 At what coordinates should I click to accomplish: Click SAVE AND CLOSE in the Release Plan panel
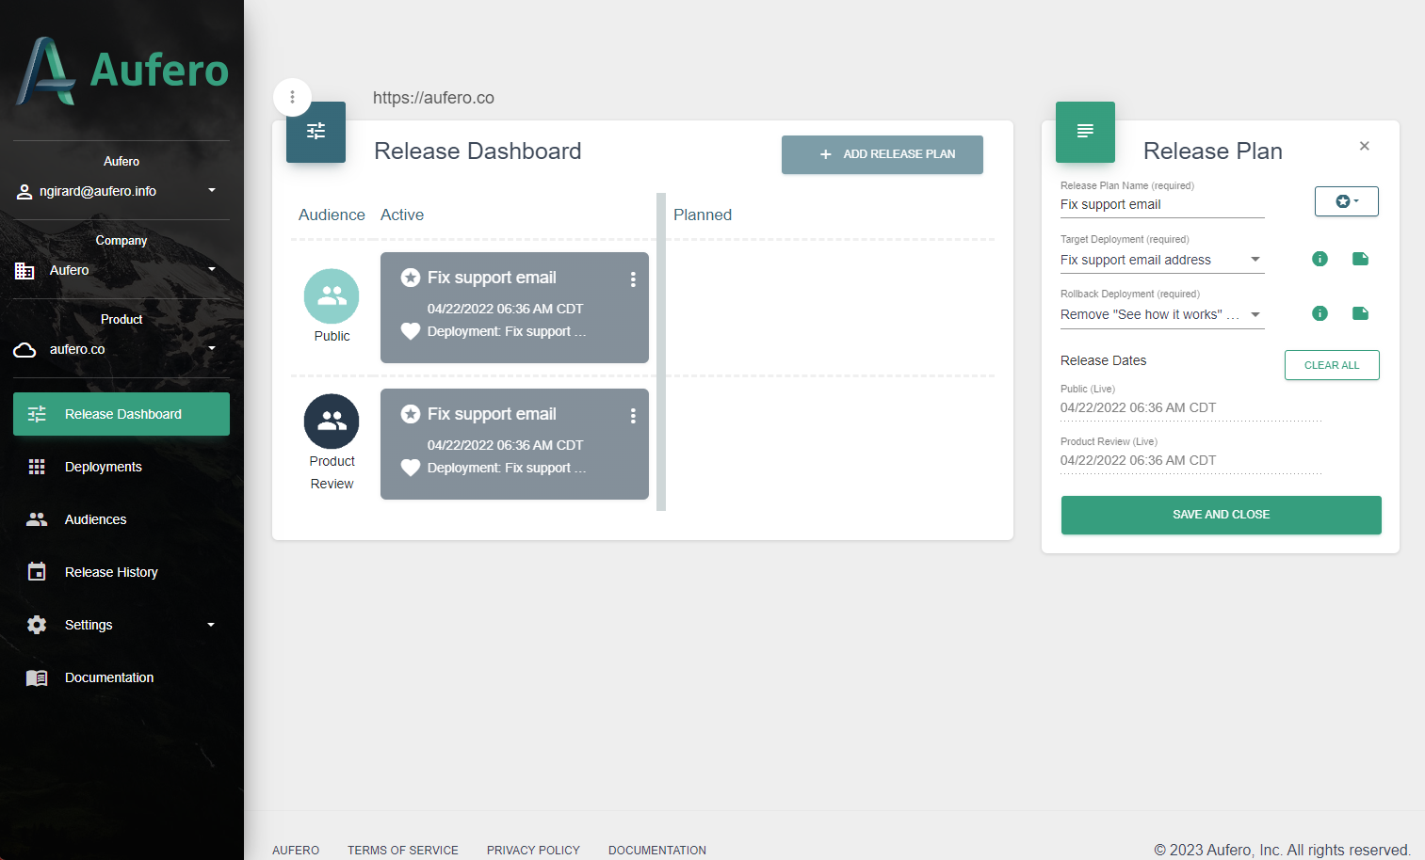point(1221,515)
